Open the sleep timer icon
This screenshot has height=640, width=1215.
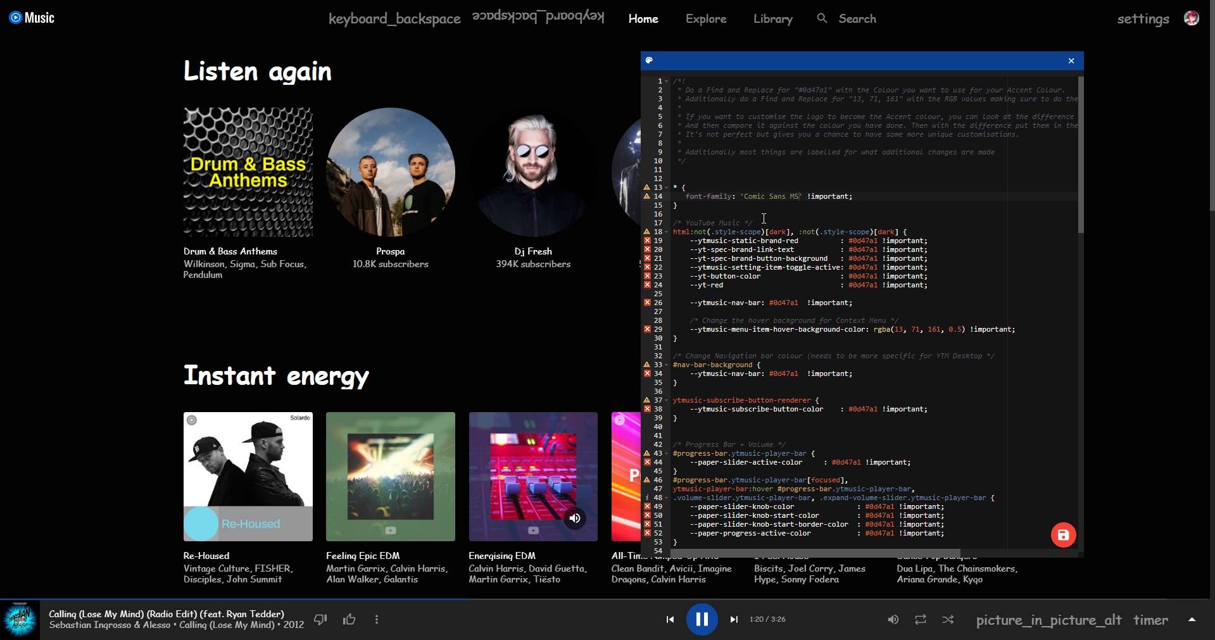(1150, 620)
